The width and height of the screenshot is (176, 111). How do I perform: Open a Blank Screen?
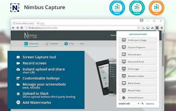138,83
